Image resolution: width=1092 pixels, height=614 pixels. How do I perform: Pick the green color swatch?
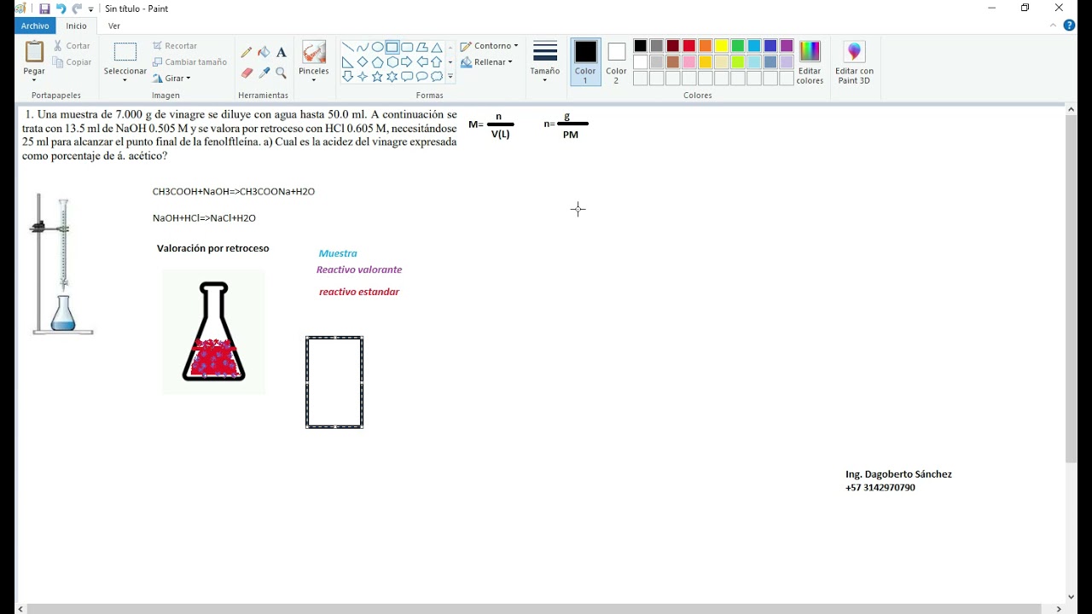tap(738, 46)
